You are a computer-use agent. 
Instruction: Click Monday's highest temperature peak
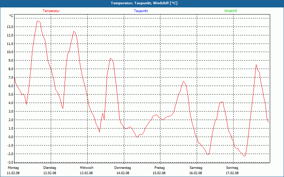pos(38,21)
